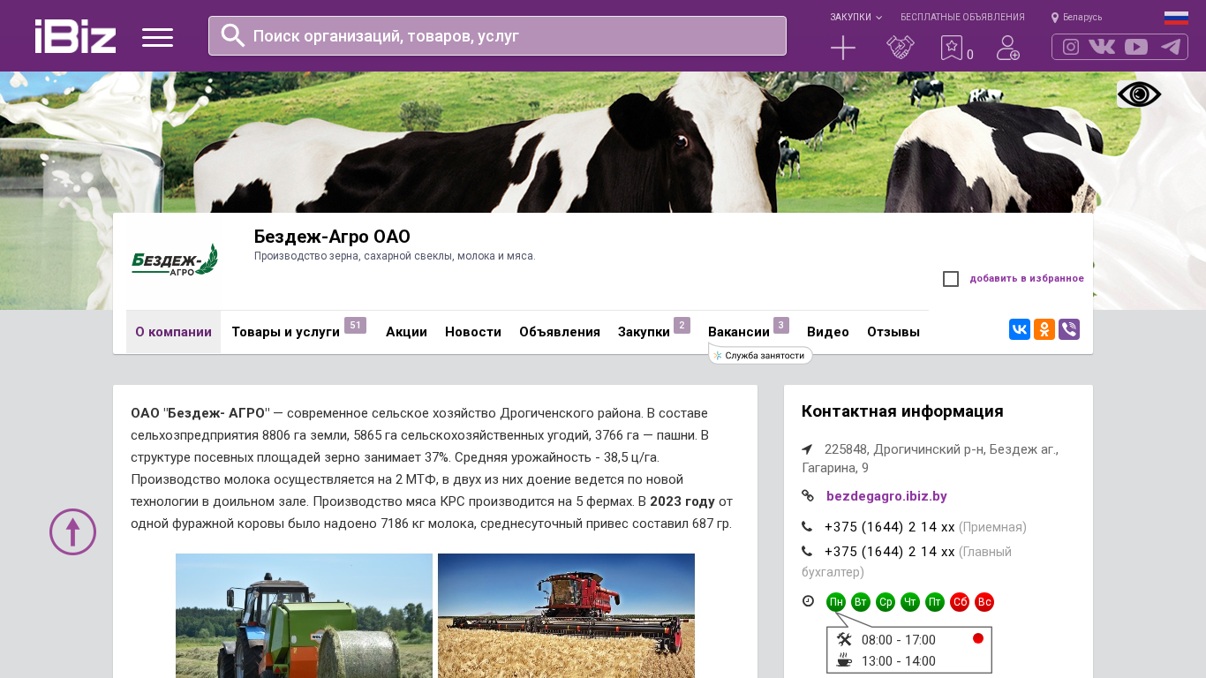Click the website chain link icon
The width and height of the screenshot is (1206, 678).
pos(808,496)
